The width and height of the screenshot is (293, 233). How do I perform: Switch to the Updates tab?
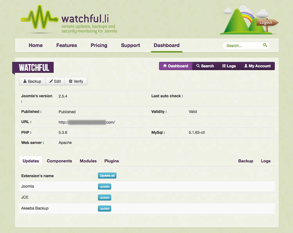[x=31, y=161]
